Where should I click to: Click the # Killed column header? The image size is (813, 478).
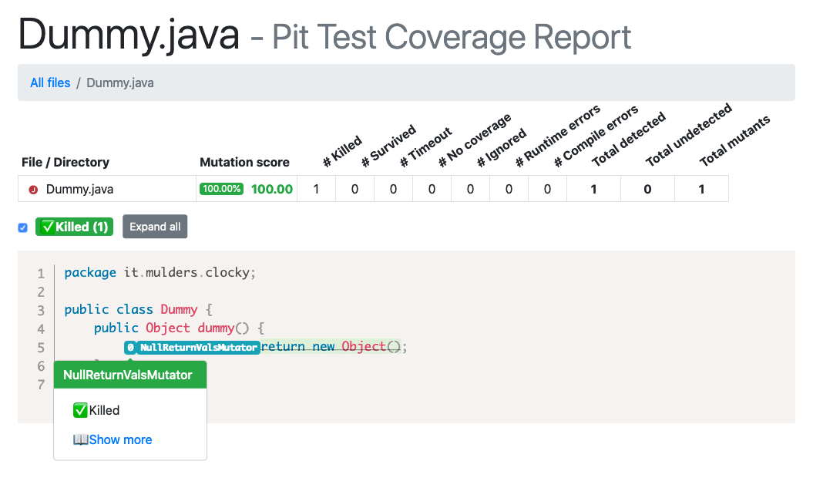coord(343,152)
